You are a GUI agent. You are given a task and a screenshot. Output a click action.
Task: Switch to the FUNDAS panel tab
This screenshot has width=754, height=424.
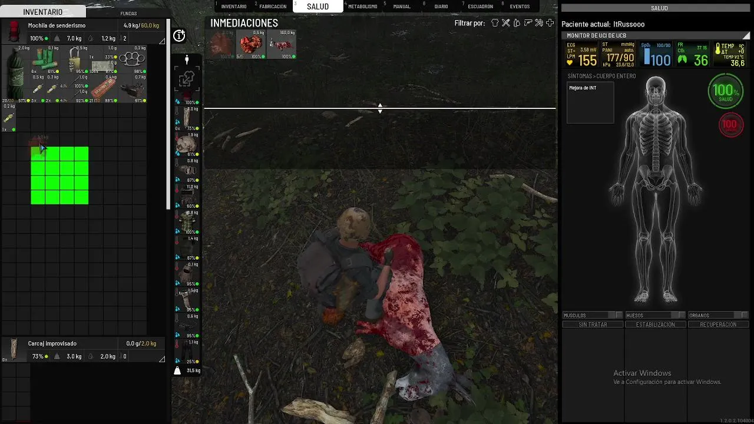128,13
